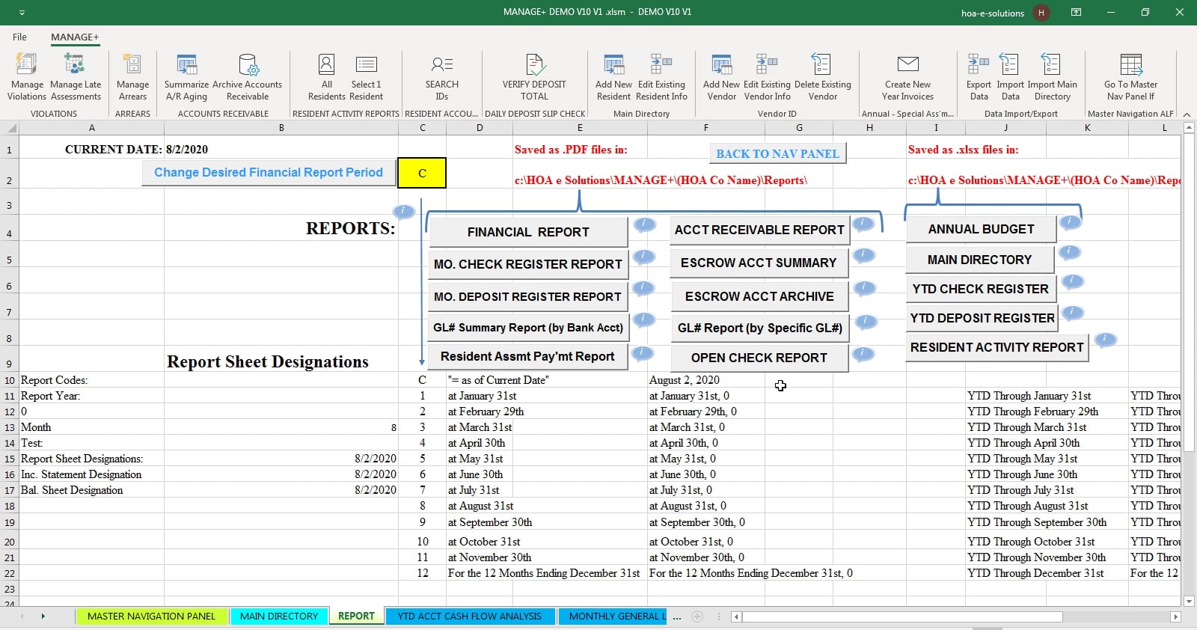
Task: Show info bubble beside Annual Budget
Action: [1071, 222]
